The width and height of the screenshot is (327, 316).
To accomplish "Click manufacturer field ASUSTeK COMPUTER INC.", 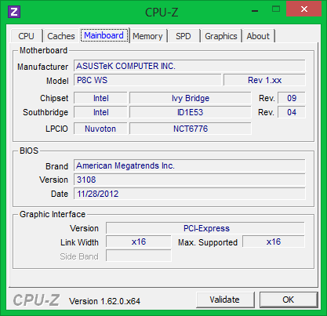I will click(190, 66).
